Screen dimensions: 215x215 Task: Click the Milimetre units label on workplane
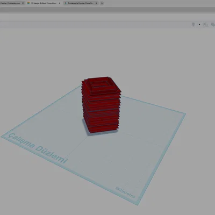click(125, 192)
